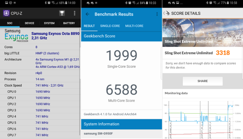
Task: Switch to the DEVICE tab
Action: pos(29,23)
